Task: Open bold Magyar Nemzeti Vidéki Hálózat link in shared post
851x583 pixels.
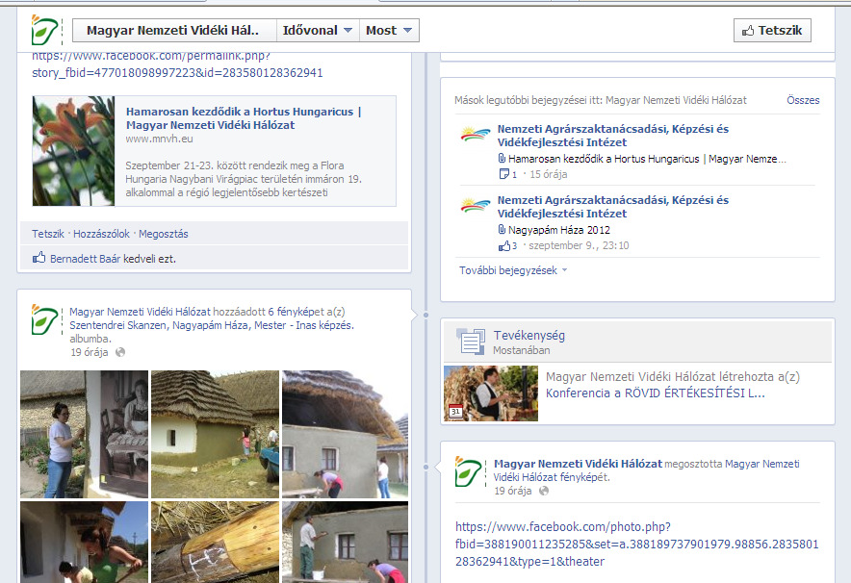Action: (x=578, y=465)
